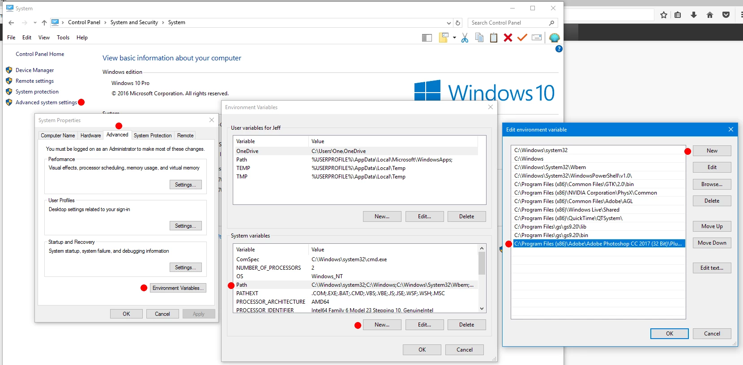Screen dimensions: 743x365
Task: Click Edit... under User variables
Action: click(424, 216)
